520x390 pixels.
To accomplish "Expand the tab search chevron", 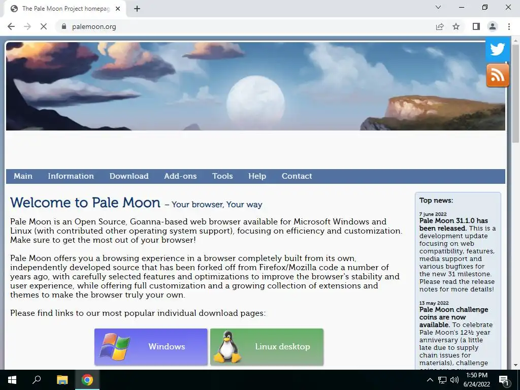I will click(438, 7).
